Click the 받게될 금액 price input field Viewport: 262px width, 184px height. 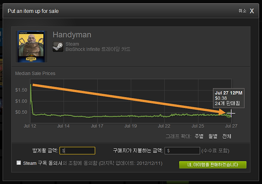click(x=78, y=151)
